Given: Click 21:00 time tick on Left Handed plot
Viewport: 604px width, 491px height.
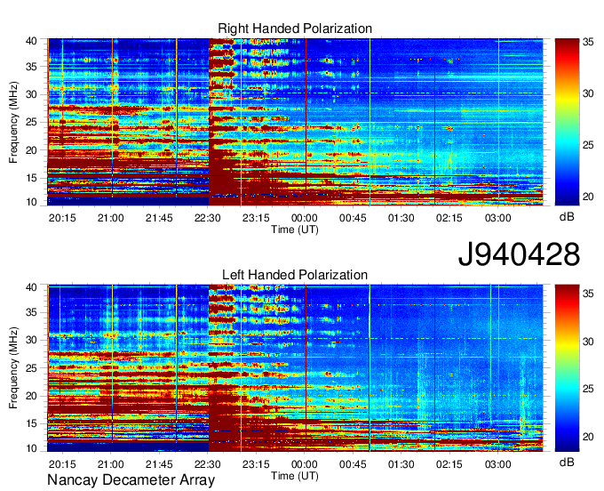Looking at the screenshot, I should coord(110,464).
